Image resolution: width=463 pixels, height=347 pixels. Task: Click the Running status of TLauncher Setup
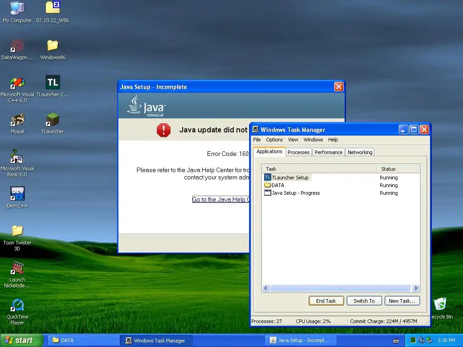click(x=388, y=178)
